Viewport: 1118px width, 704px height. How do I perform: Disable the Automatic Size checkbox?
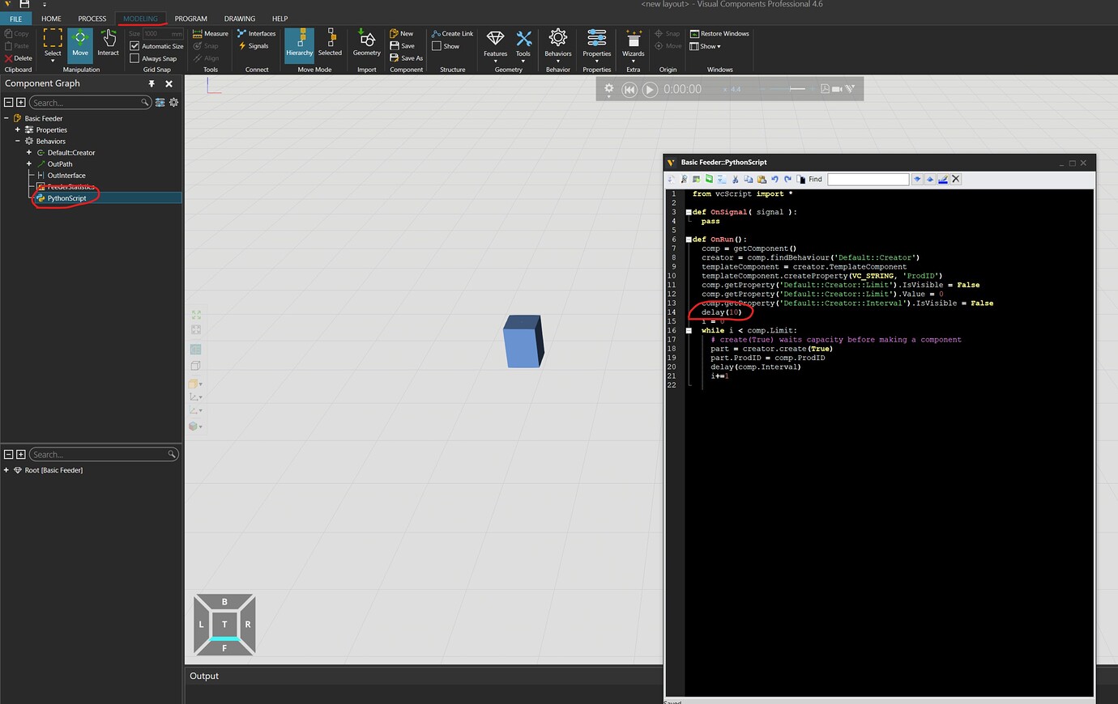tap(134, 46)
